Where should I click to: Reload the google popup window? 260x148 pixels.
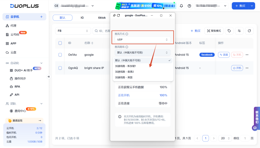118,16
